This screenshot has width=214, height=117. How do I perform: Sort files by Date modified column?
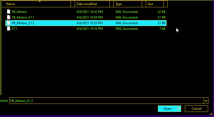(92, 4)
